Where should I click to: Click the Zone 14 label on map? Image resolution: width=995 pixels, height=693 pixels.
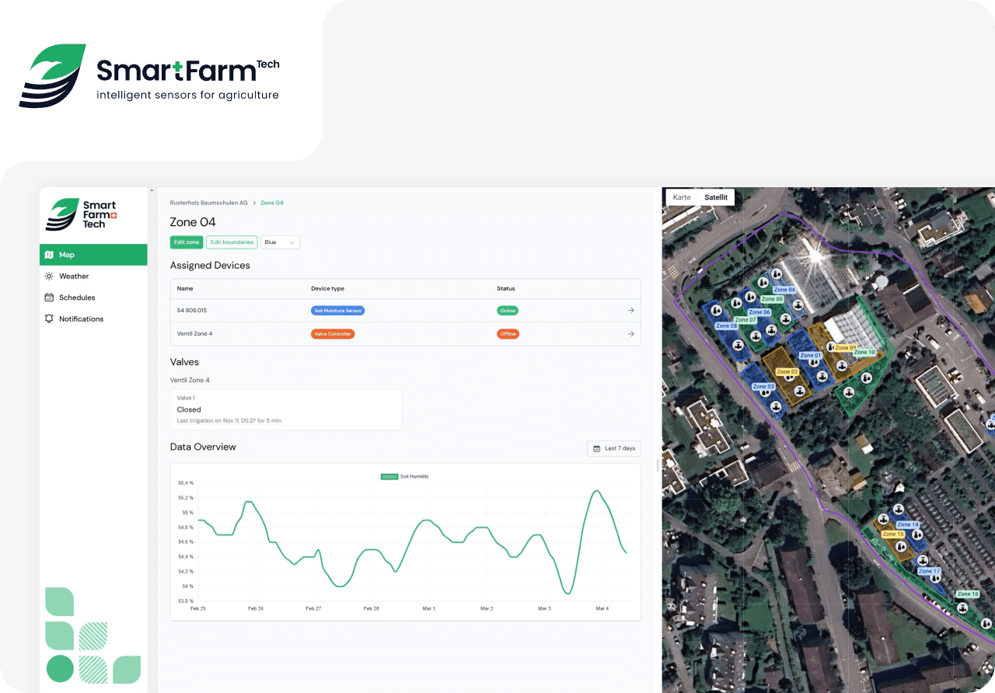pos(908,524)
